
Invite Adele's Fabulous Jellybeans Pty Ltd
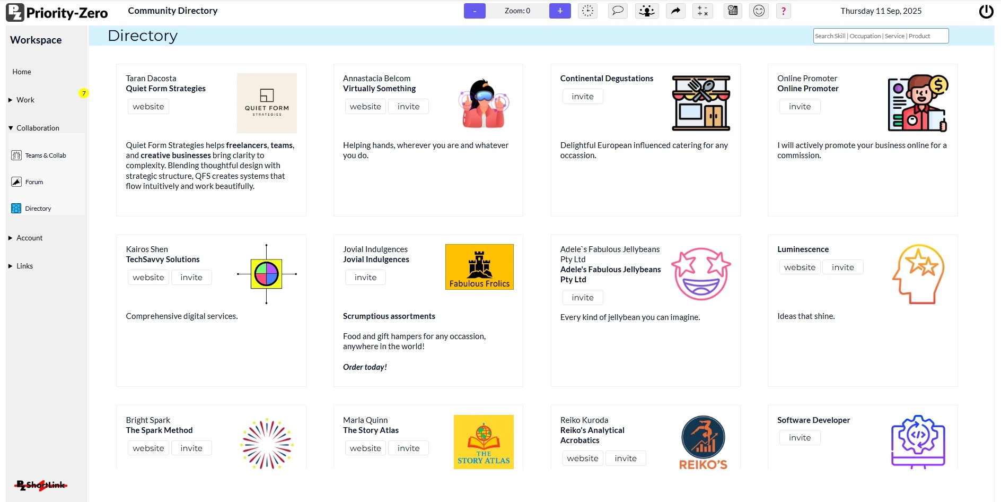coord(583,298)
